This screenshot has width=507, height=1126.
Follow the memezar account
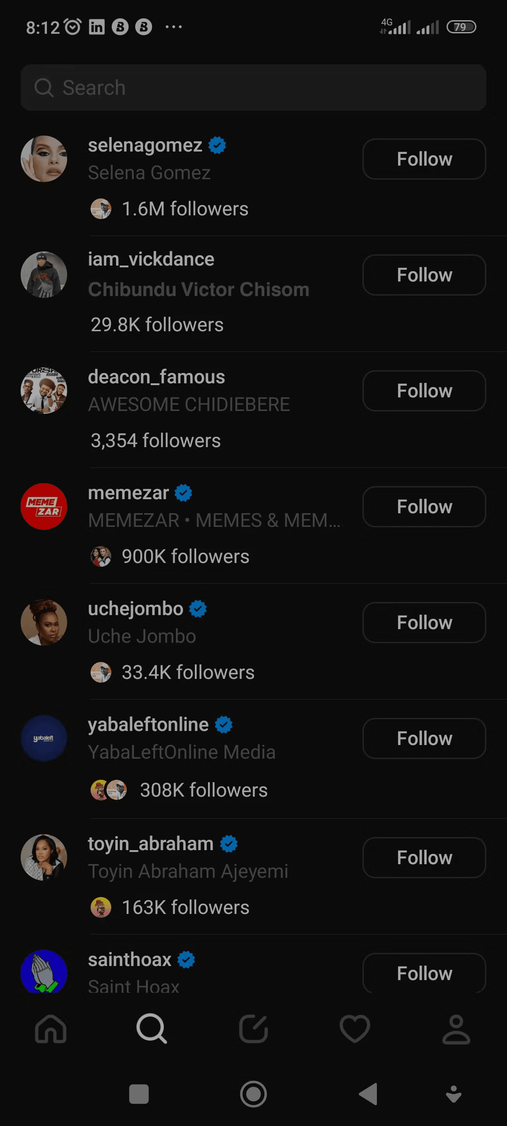[424, 507]
